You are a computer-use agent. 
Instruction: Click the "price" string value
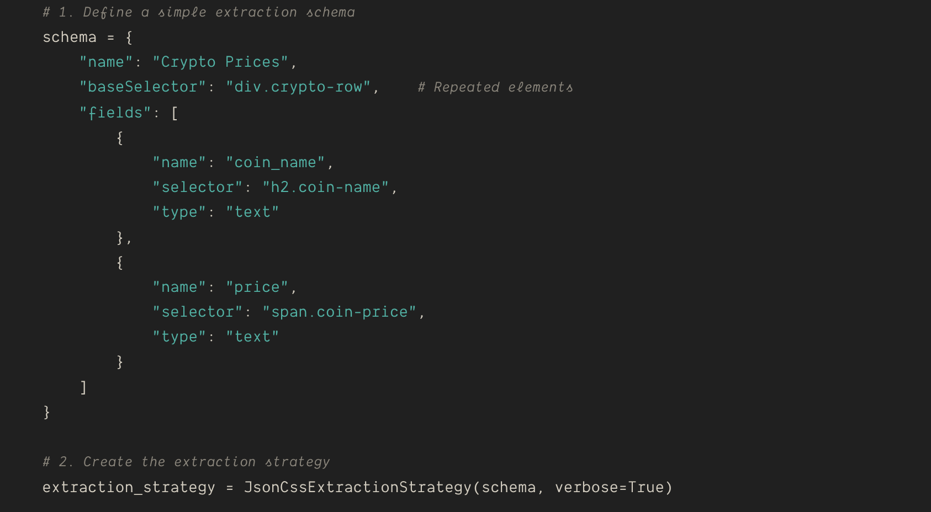point(257,287)
